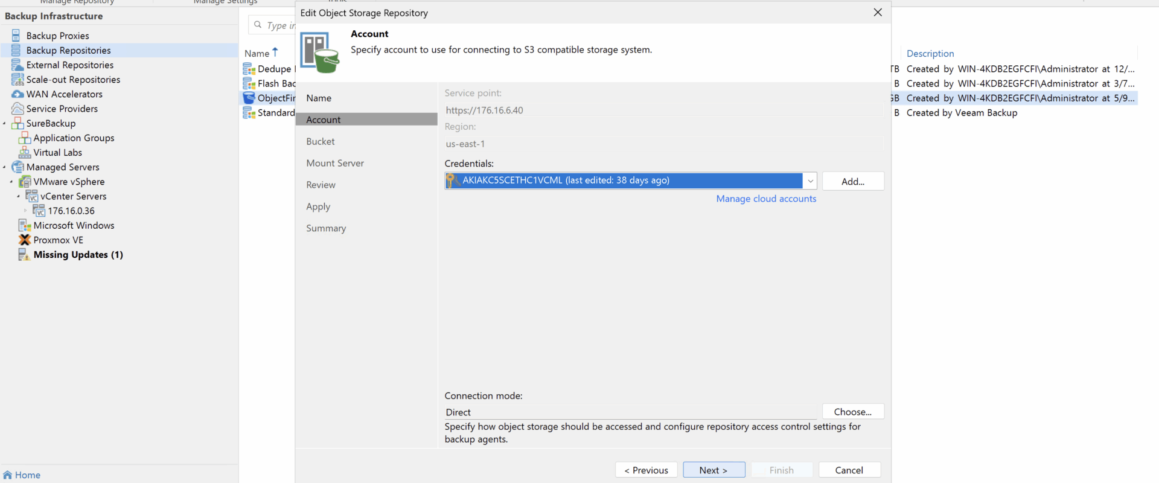
Task: Click the < Previous button
Action: coord(646,470)
